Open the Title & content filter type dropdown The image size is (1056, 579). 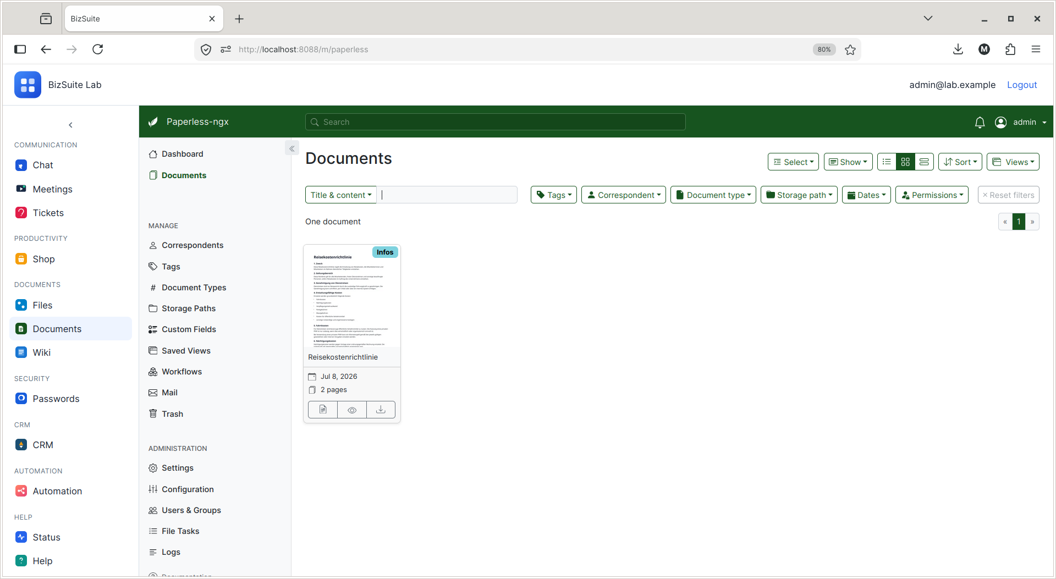coord(341,195)
